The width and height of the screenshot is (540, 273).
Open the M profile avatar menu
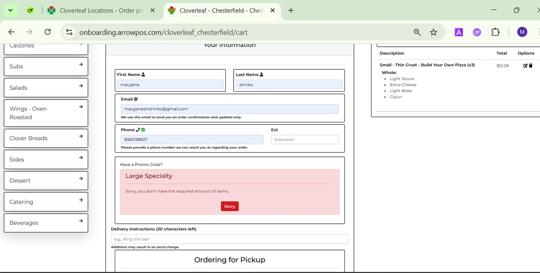[522, 32]
